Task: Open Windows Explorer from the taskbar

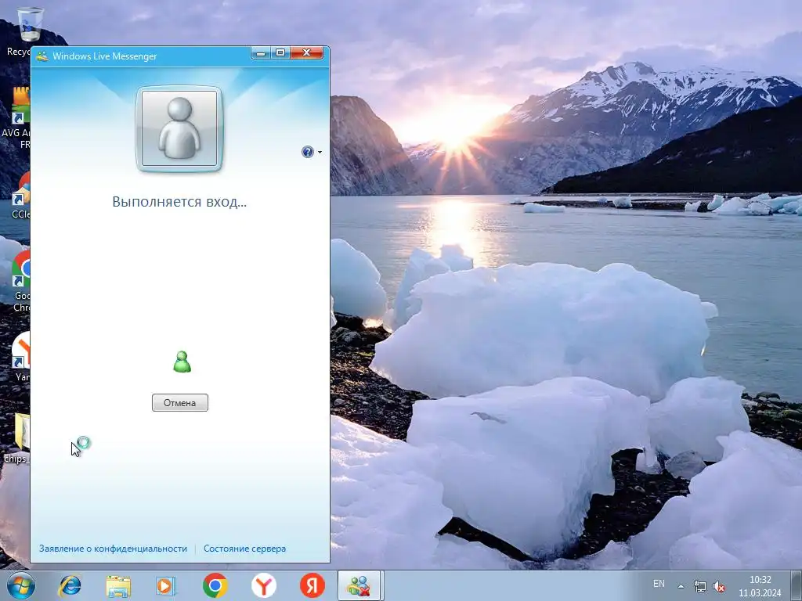Action: click(x=118, y=585)
